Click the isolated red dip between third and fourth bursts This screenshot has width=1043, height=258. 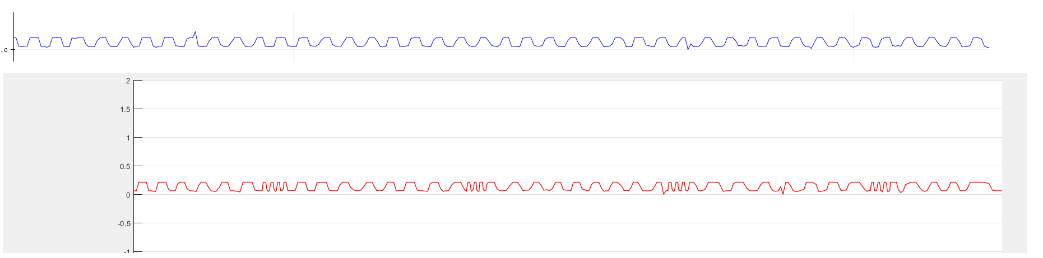click(x=783, y=193)
